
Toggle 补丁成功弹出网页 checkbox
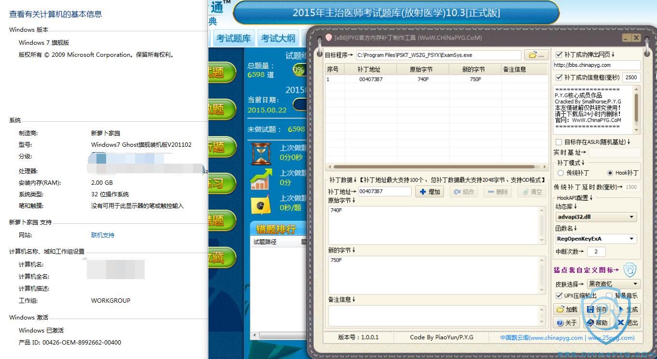tap(559, 55)
